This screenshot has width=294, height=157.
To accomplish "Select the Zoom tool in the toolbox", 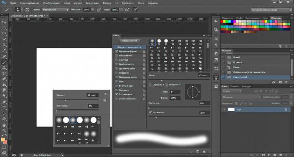I will pyautogui.click(x=4, y=130).
